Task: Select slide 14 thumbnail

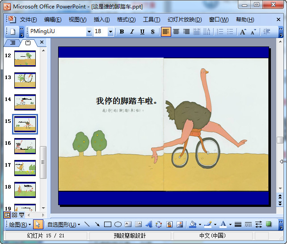Action: click(x=25, y=102)
